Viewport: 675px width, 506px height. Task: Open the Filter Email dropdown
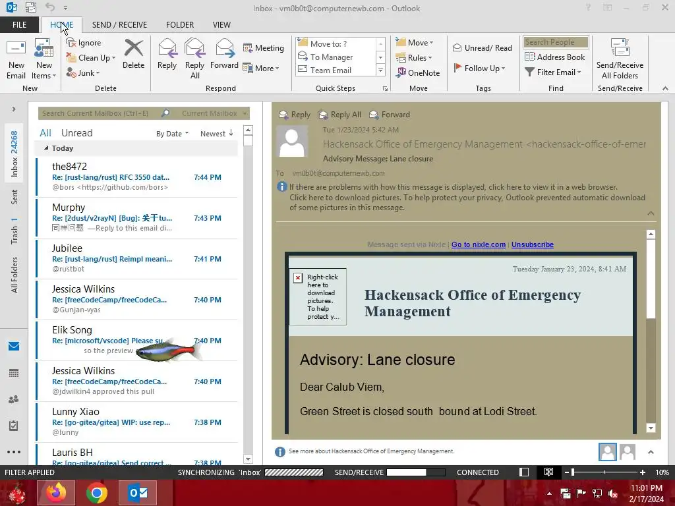pos(553,72)
